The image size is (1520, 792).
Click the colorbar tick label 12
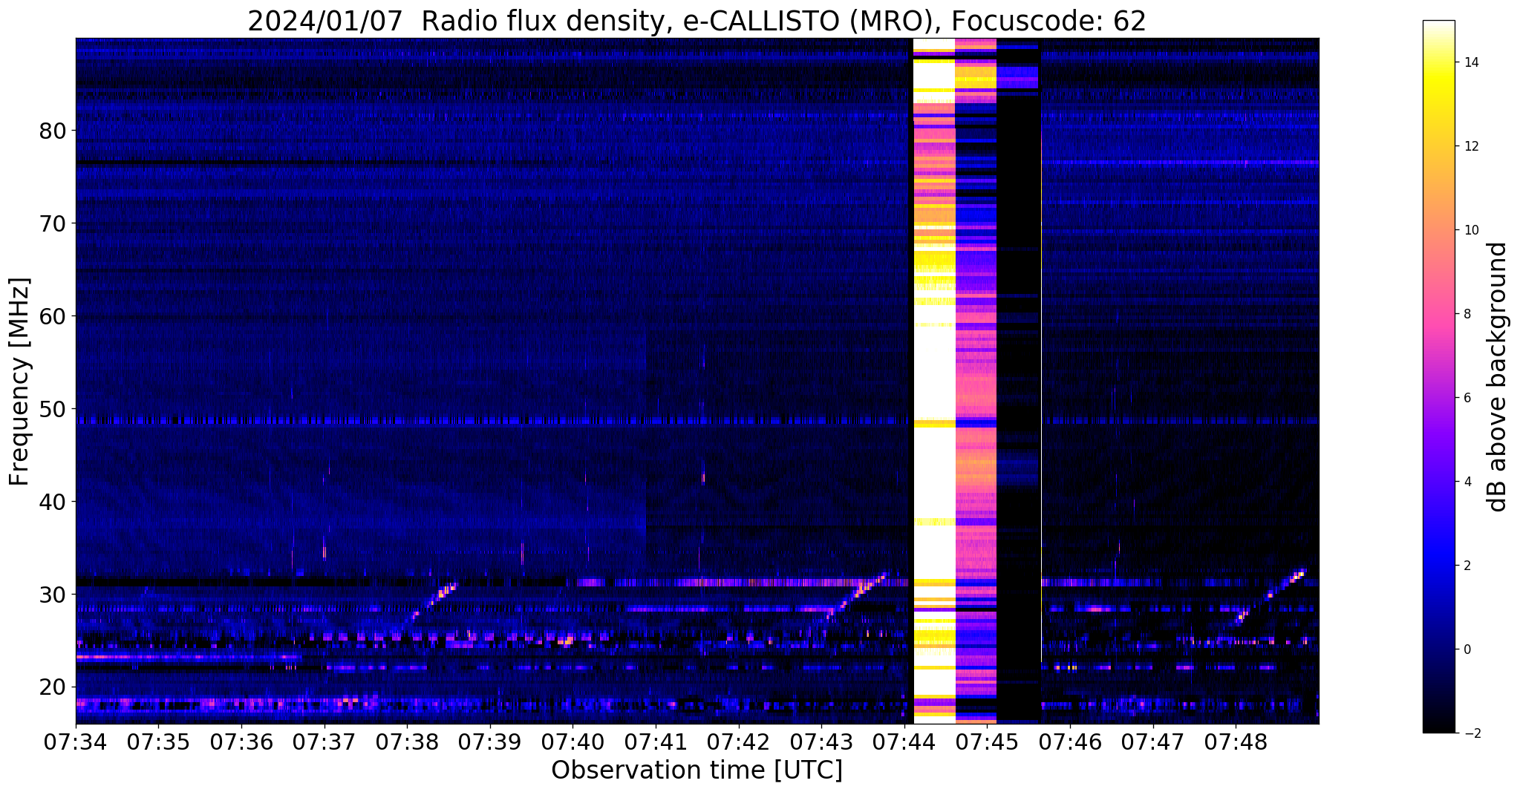pyautogui.click(x=1470, y=146)
